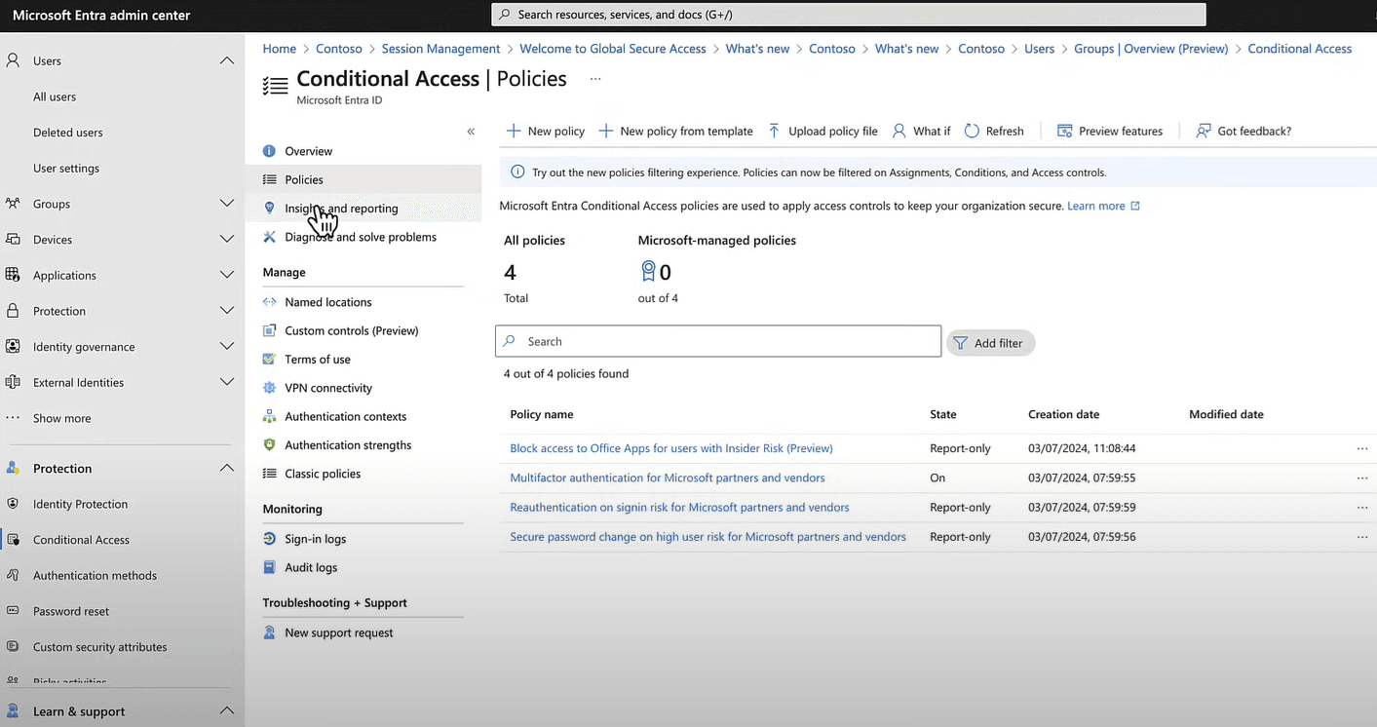The image size is (1377, 727).
Task: Expand the Devices section chevron
Action: (x=227, y=239)
